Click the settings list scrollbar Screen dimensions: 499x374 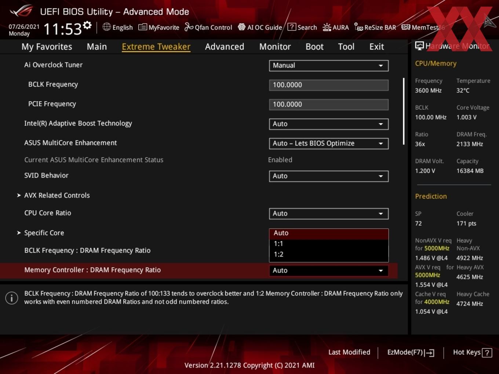404,111
